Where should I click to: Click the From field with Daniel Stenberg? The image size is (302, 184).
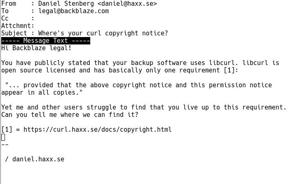pyautogui.click(x=98, y=3)
